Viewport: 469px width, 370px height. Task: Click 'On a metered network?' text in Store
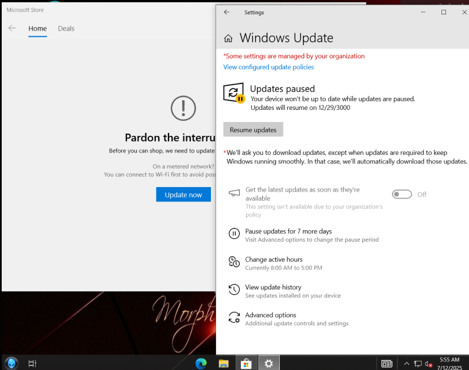click(183, 166)
